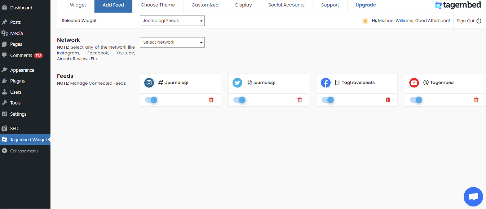Click the Media icon in sidebar
The height and width of the screenshot is (209, 486).
click(x=4, y=33)
